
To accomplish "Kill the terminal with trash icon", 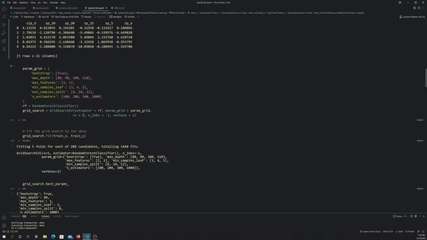I will point(416,216).
